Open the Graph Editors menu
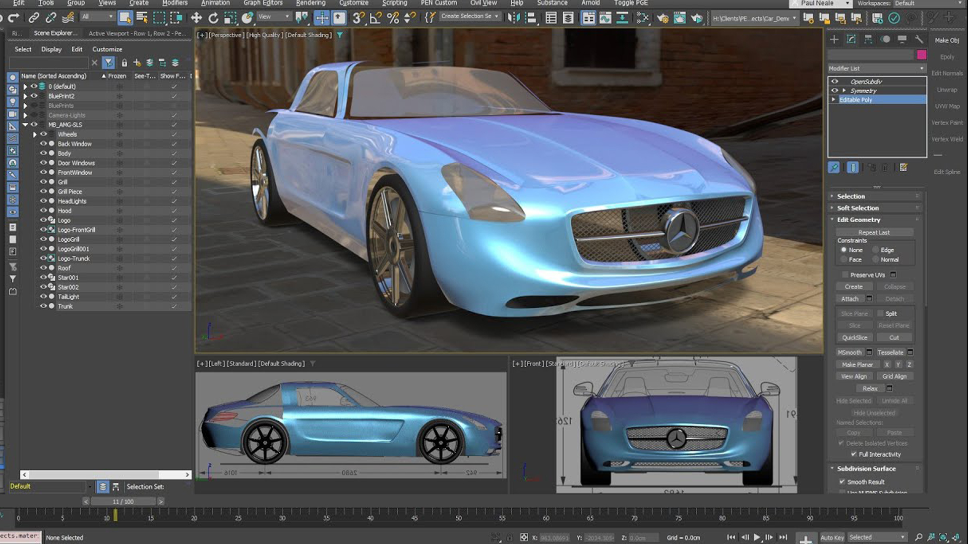Image resolution: width=968 pixels, height=544 pixels. click(x=263, y=3)
